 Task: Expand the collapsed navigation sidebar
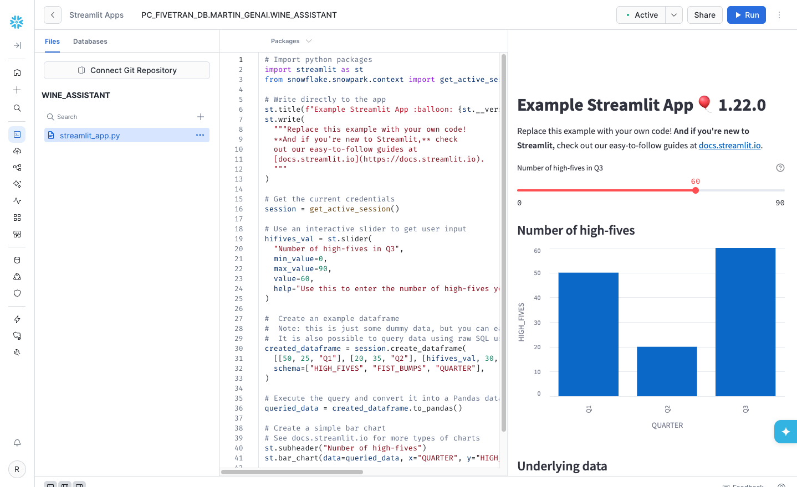[x=17, y=45]
